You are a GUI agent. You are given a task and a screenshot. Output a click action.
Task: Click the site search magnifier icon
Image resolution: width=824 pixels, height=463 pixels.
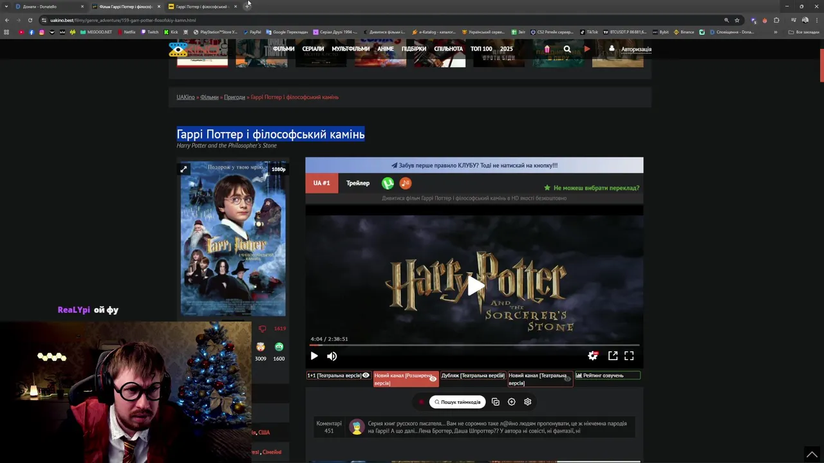567,49
